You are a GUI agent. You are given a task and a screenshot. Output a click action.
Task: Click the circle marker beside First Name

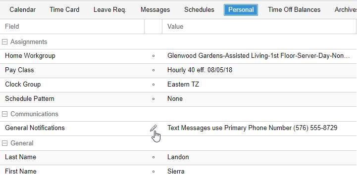153,172
